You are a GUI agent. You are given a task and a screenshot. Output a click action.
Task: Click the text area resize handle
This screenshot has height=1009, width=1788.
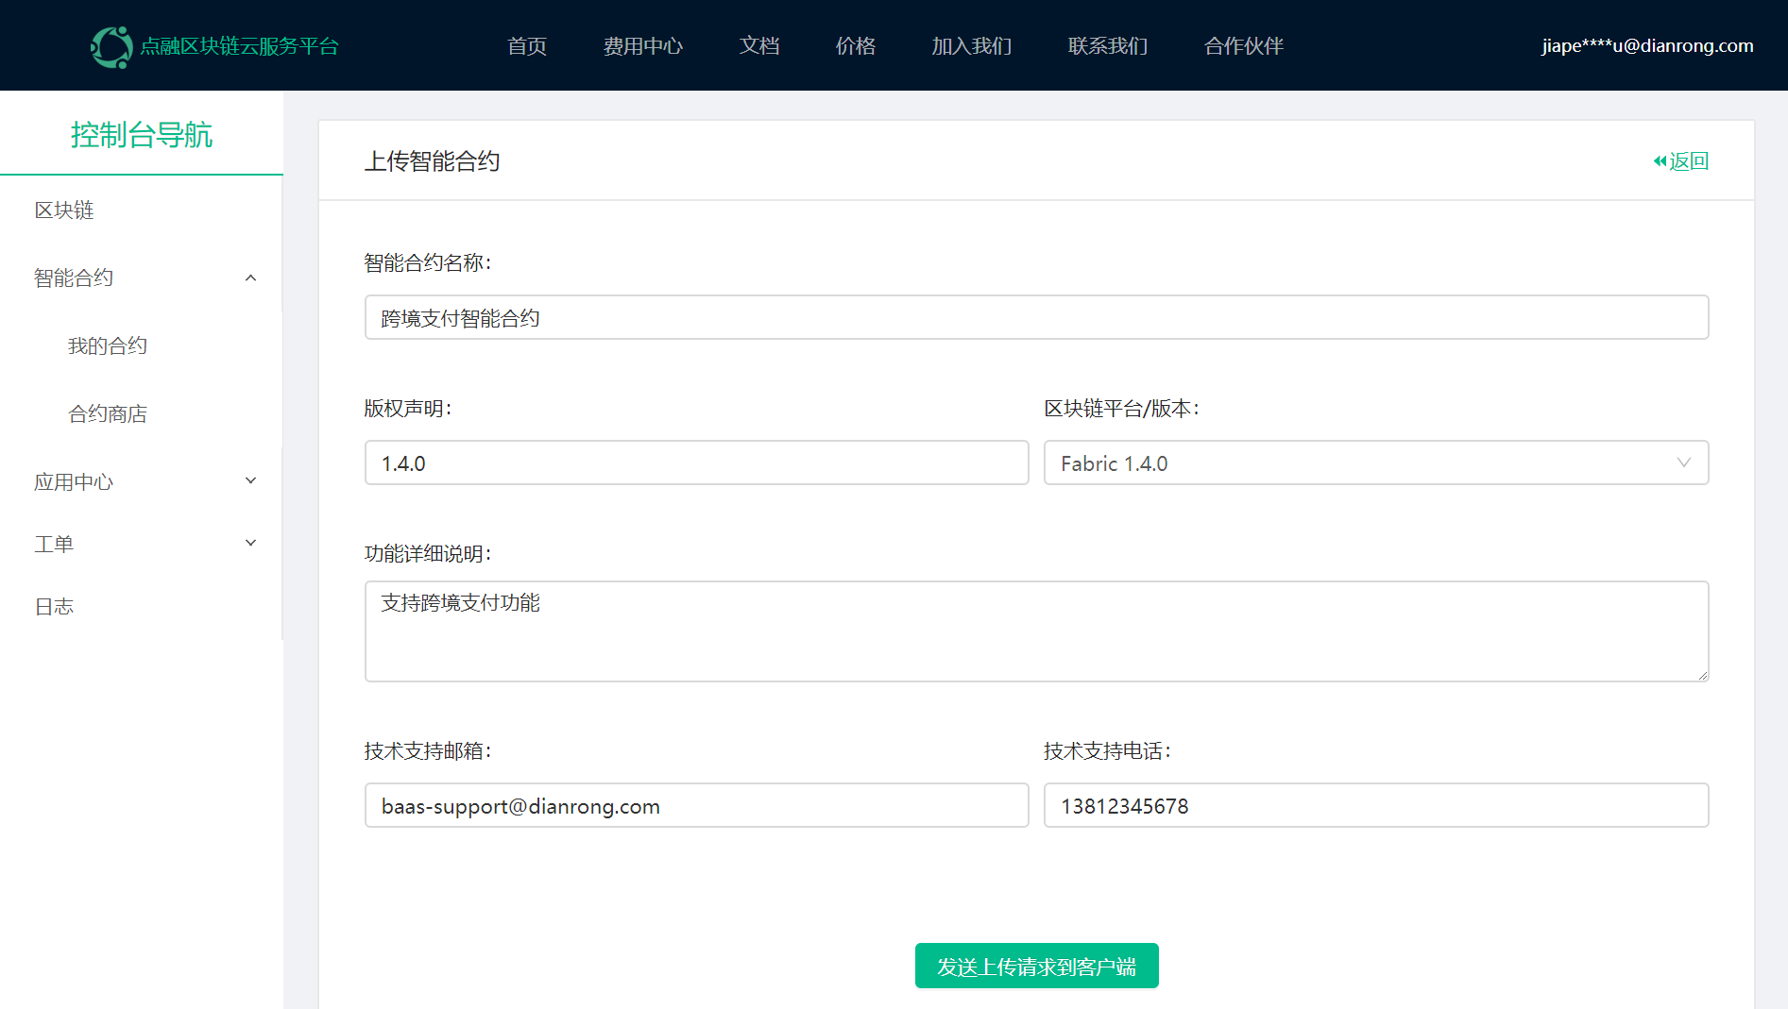click(1702, 675)
